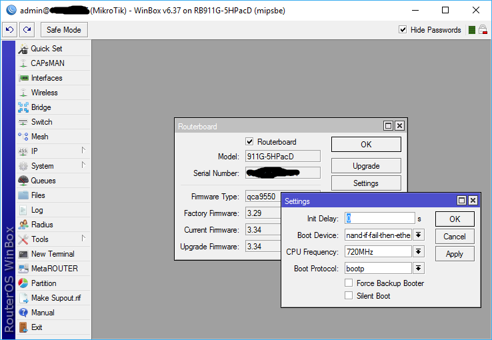Image resolution: width=492 pixels, height=340 pixels.
Task: Click the Queues gauge icon
Action: point(23,181)
